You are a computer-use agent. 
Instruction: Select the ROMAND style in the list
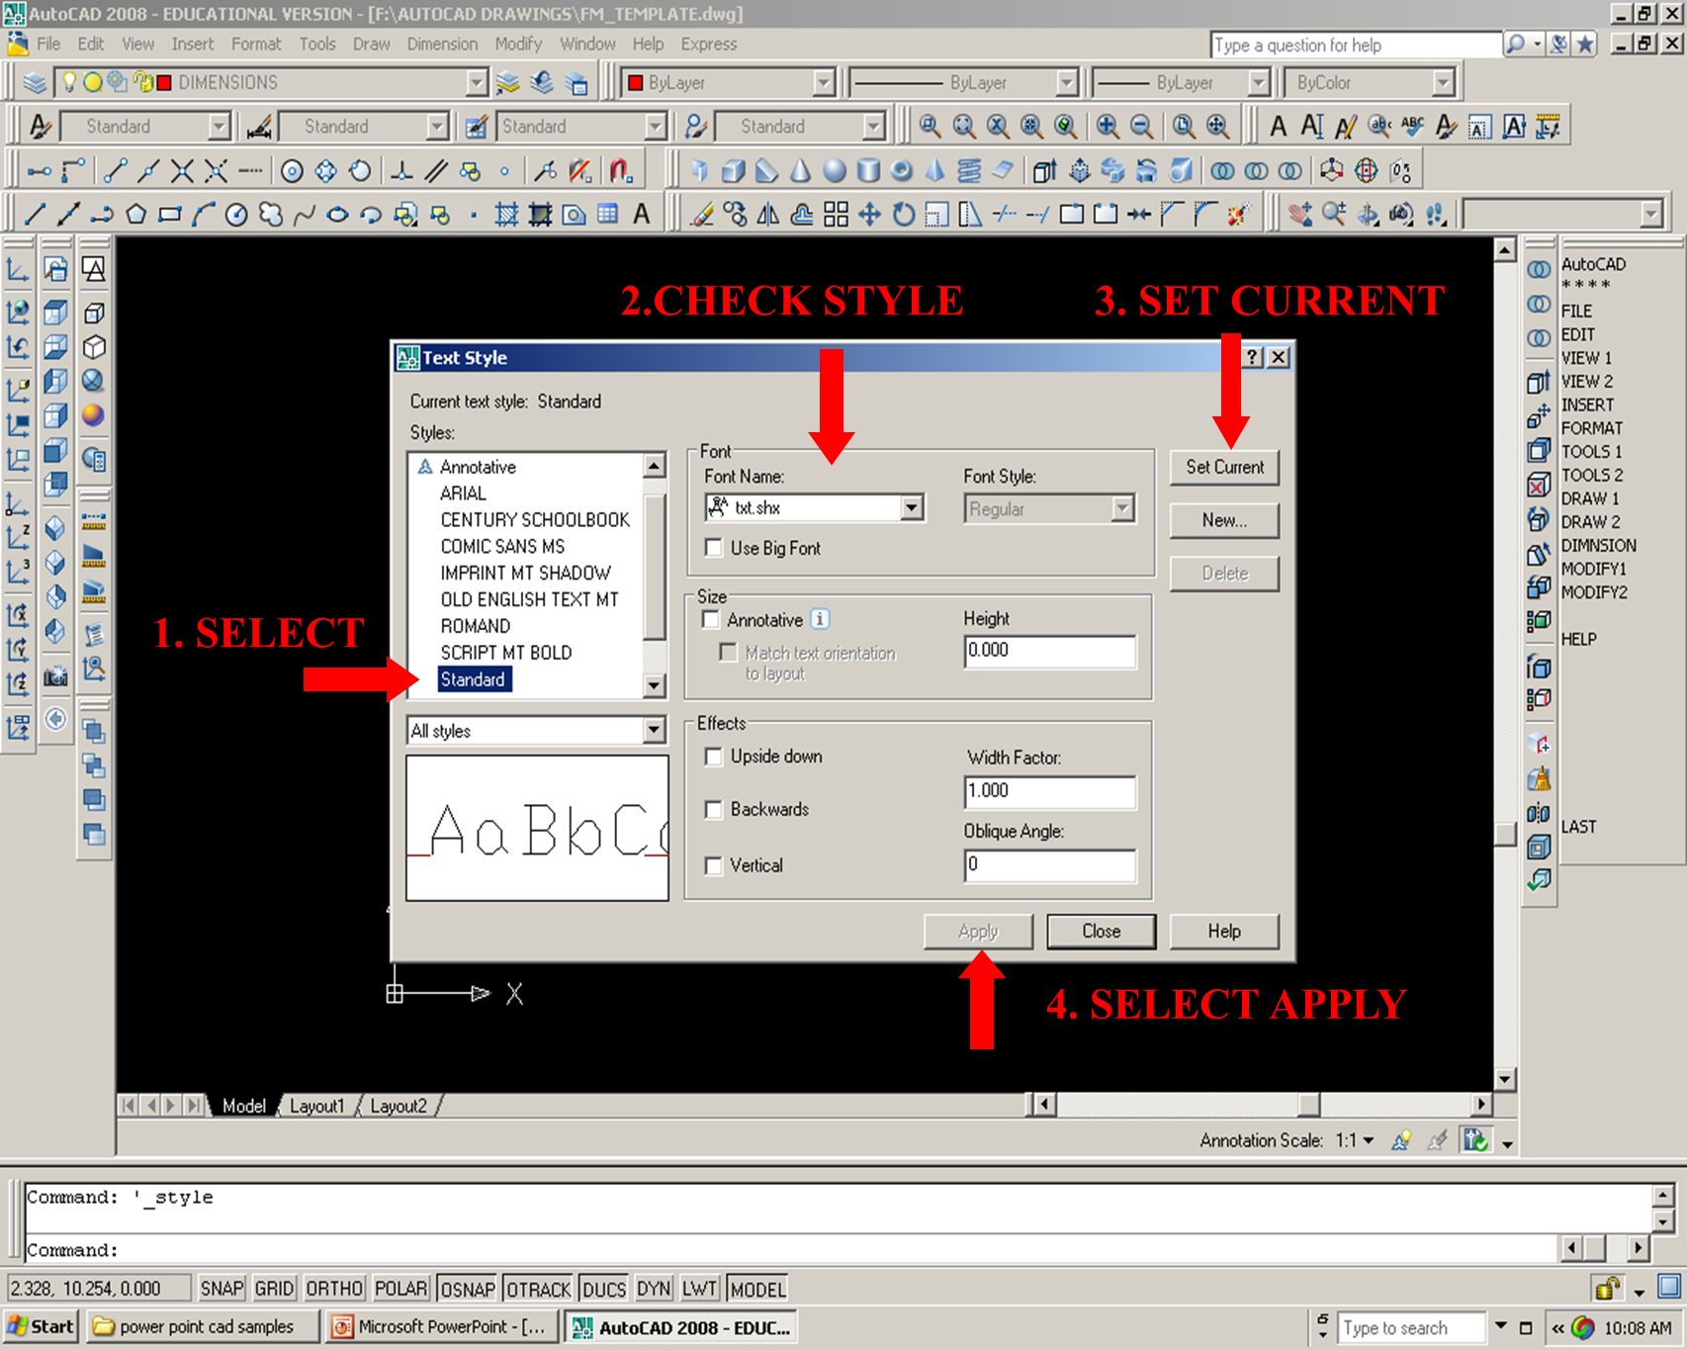point(476,626)
